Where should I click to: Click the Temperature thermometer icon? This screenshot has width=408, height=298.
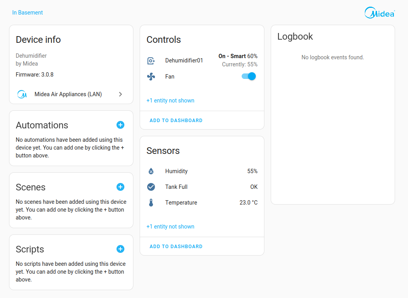pos(151,203)
